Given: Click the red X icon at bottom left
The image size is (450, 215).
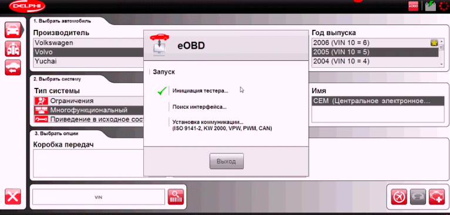Looking at the screenshot, I should [x=13, y=197].
